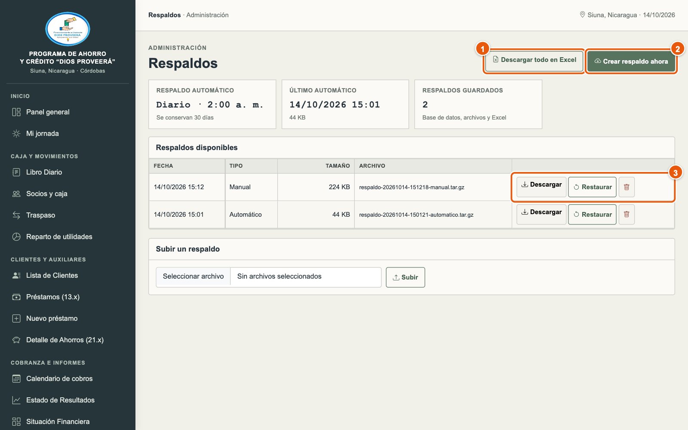
Task: Click the Préstamos (13.x) icon
Action: coord(16,297)
